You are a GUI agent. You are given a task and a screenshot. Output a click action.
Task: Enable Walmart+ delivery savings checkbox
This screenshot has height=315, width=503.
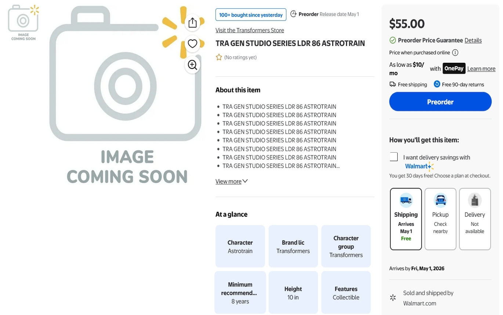click(x=394, y=157)
